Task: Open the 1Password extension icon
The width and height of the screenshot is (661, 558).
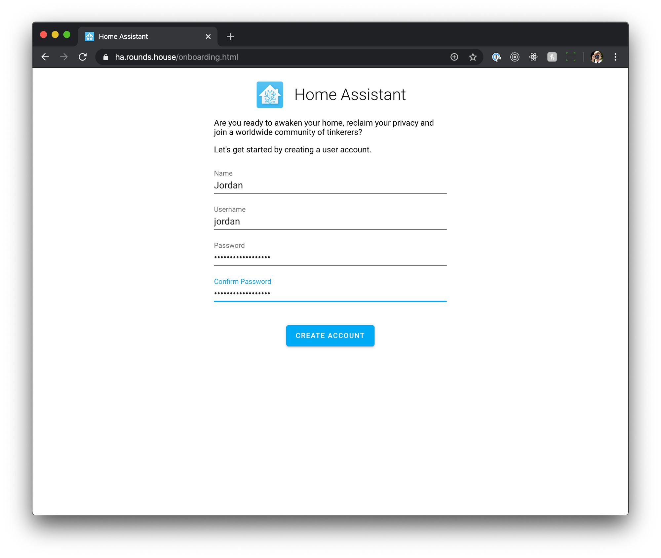Action: pyautogui.click(x=496, y=57)
